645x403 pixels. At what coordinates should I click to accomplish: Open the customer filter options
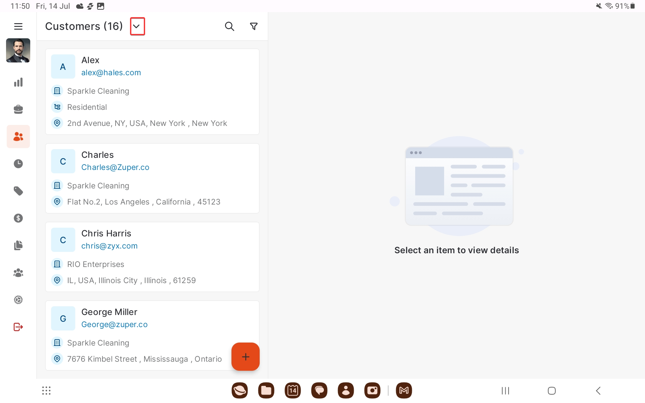click(x=254, y=26)
